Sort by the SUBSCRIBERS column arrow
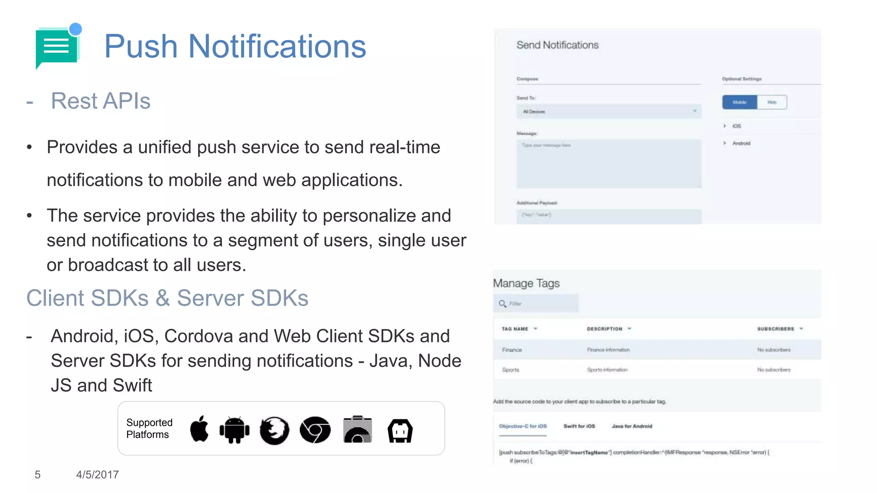This screenshot has width=877, height=493. click(x=801, y=329)
